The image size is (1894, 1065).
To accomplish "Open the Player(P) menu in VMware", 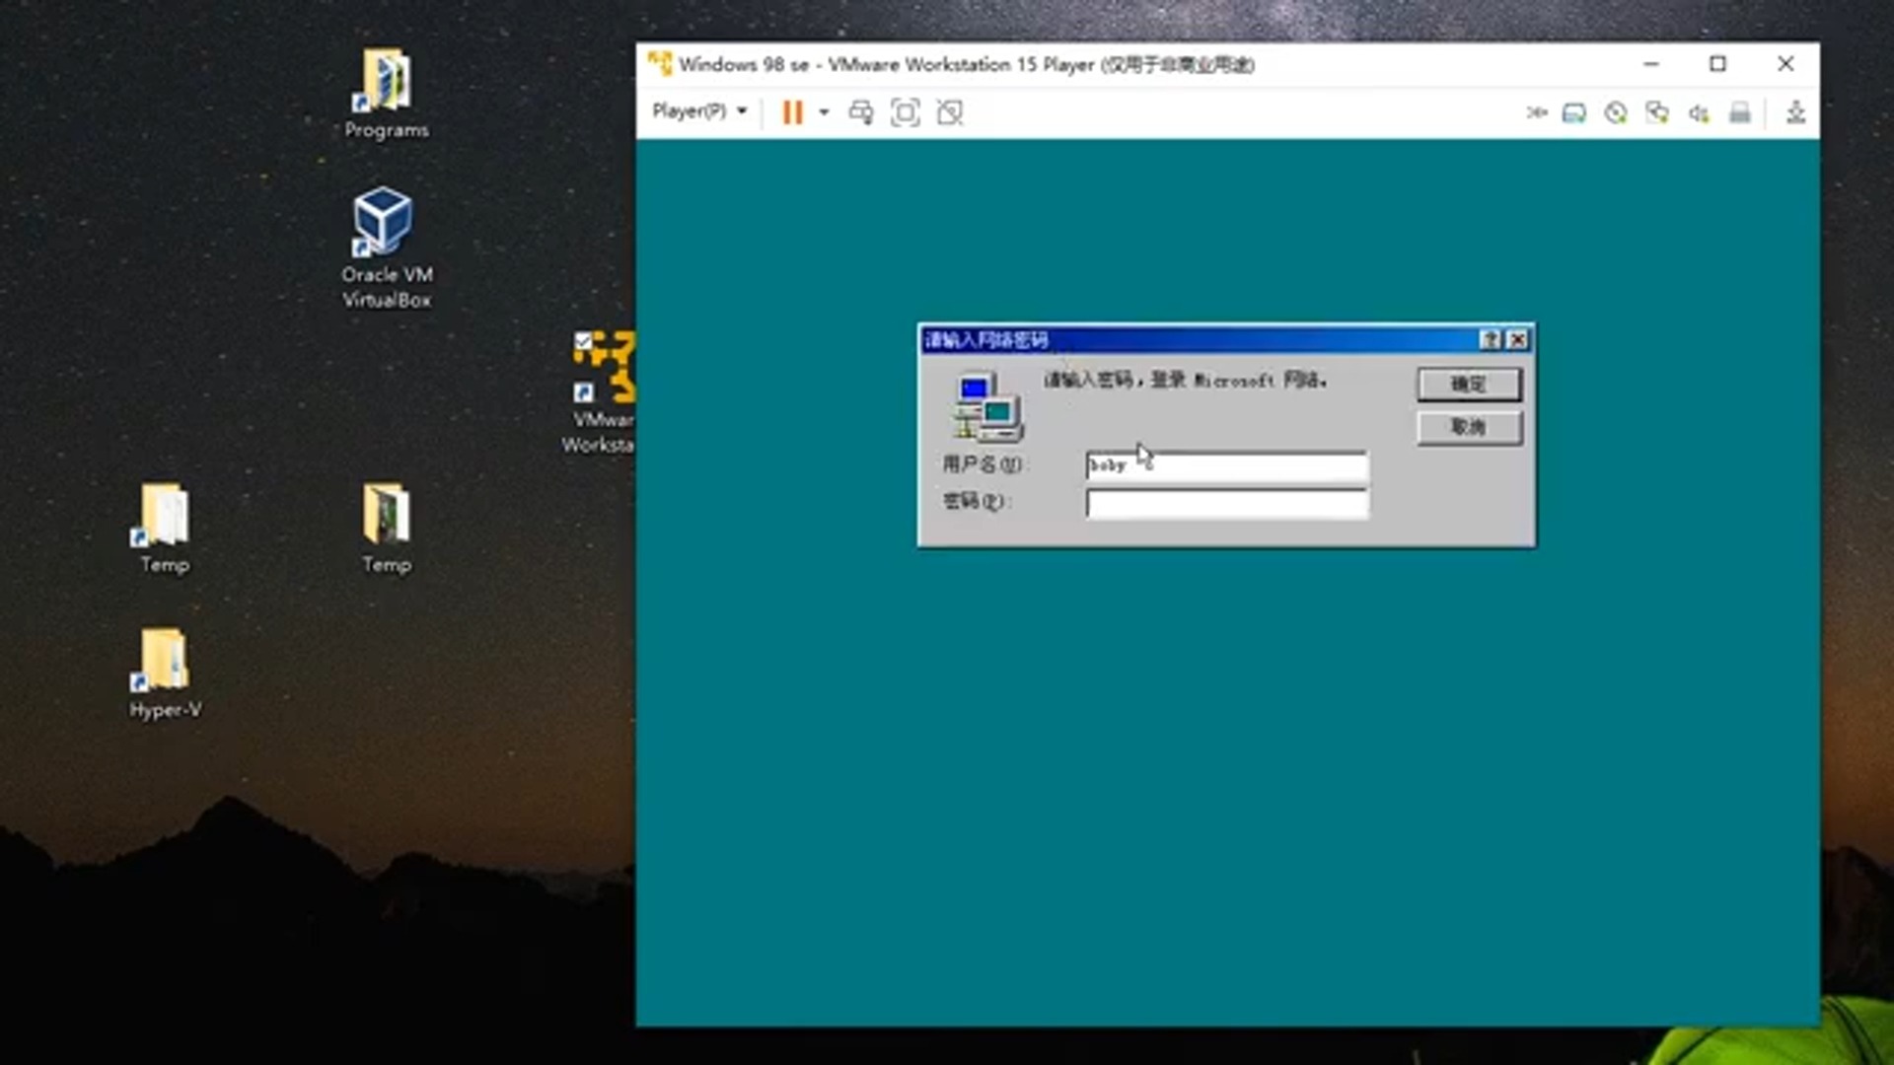I will point(699,111).
